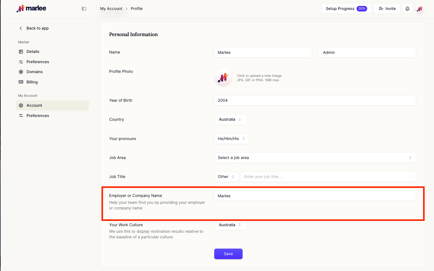The height and width of the screenshot is (271, 434).
Task: Click the 'Employer or Company Name' label
Action: [136, 196]
